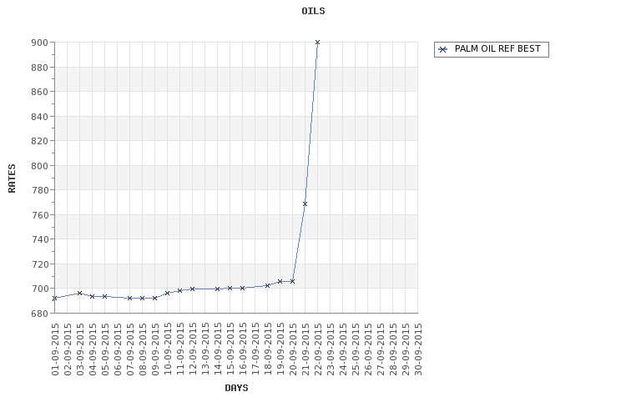Screen dimensions: 626x417
Task: Pick the data point at 03-09-2015
Action: pos(79,293)
